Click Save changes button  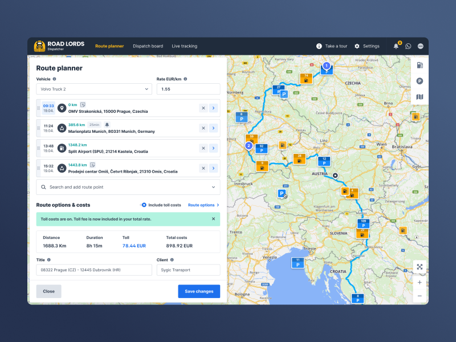tap(199, 291)
